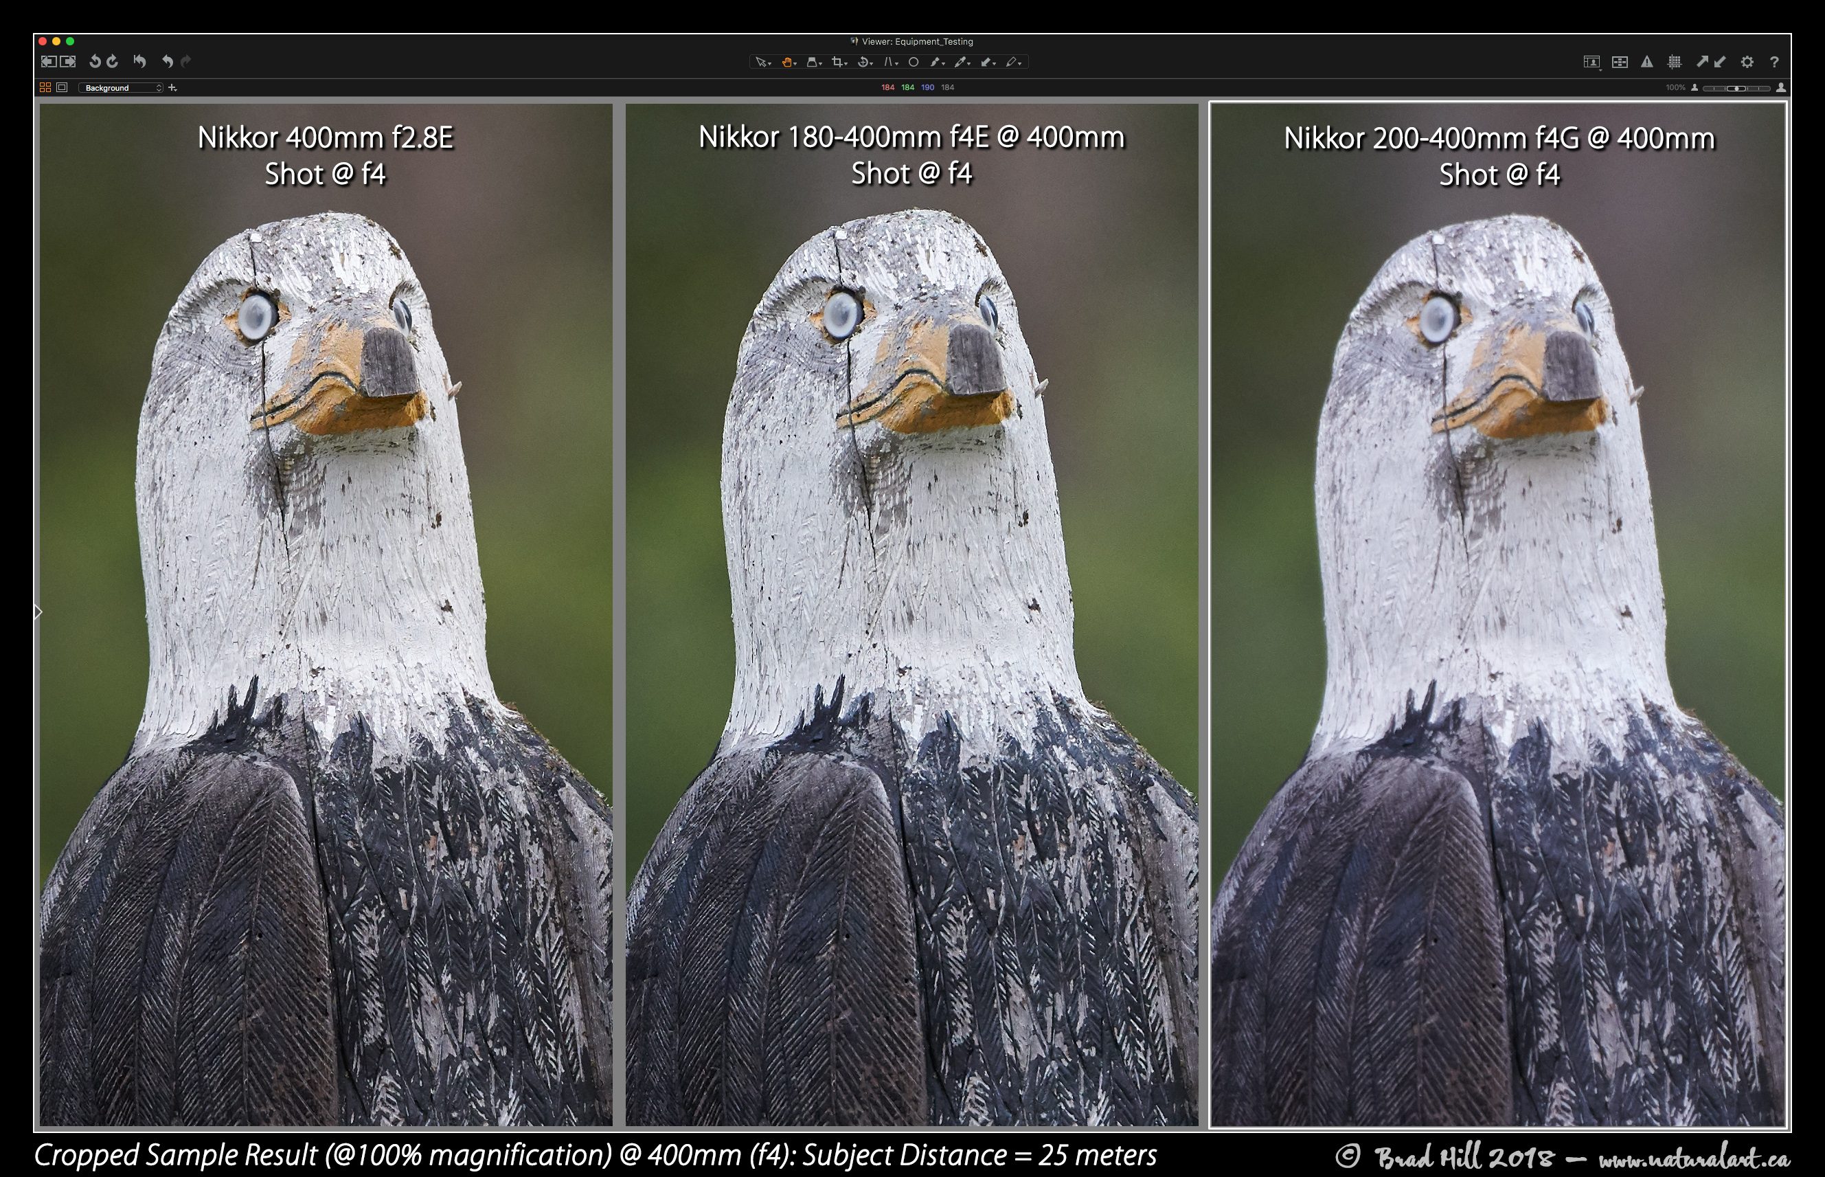Viewport: 1825px width, 1177px height.
Task: Undo the last change
Action: click(168, 62)
